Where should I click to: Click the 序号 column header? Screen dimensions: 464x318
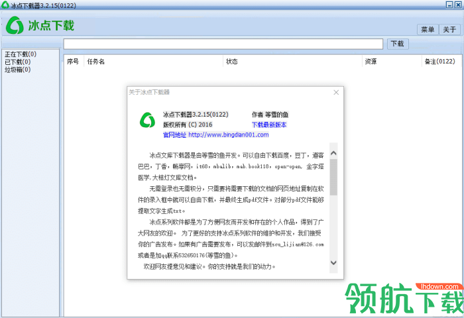pos(73,62)
